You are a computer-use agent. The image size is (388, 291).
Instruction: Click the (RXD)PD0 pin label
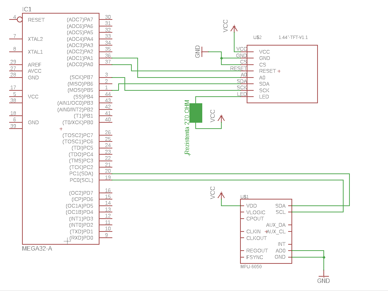pos(81,238)
